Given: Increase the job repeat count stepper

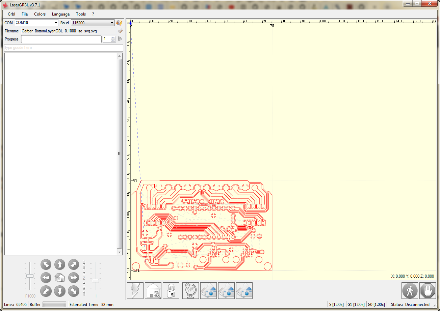Looking at the screenshot, I should tap(113, 37).
